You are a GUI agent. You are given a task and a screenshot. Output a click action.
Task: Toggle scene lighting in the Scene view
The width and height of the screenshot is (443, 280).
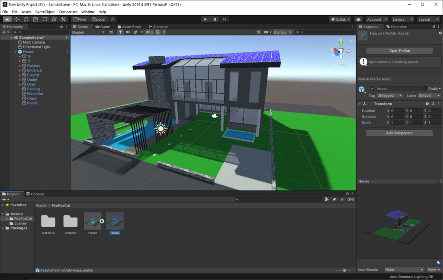[x=120, y=32]
